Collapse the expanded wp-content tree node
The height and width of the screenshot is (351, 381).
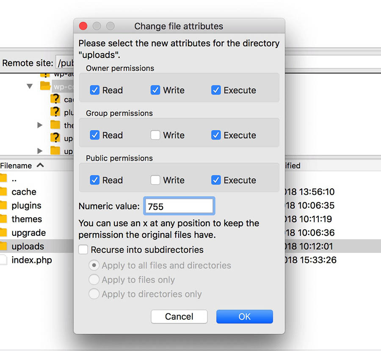pyautogui.click(x=30, y=86)
